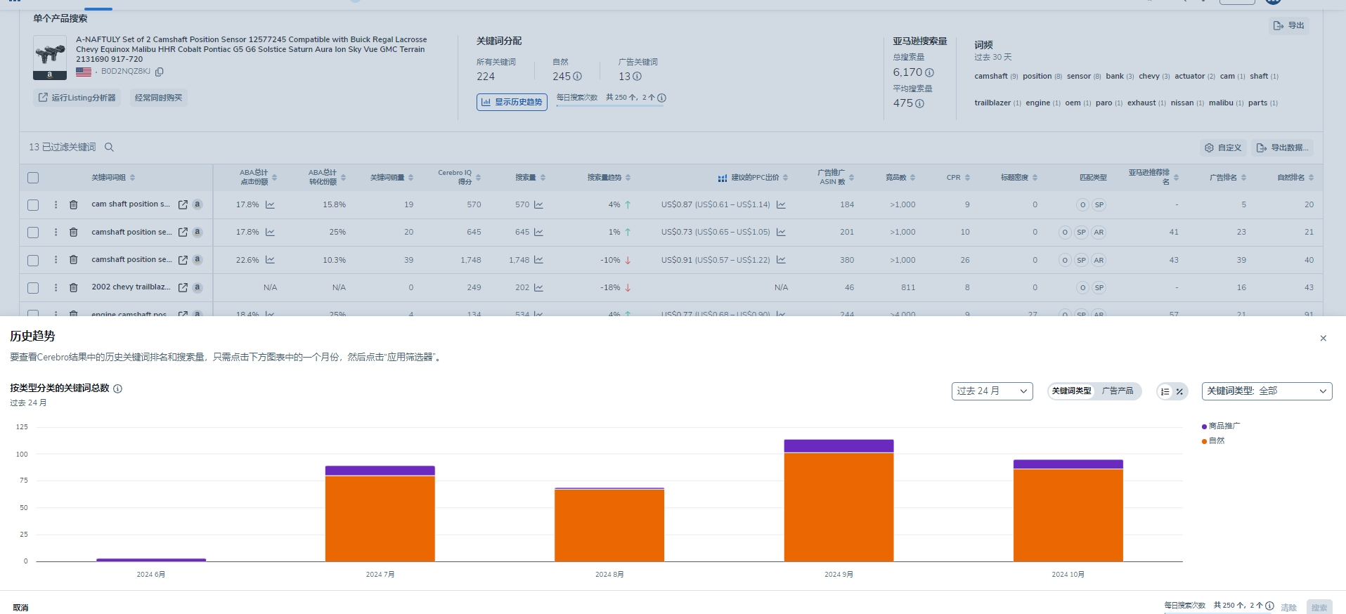Screen dimensions: 1346x614
Task: Show search volume chart for 1,748 row
Action: tap(538, 260)
